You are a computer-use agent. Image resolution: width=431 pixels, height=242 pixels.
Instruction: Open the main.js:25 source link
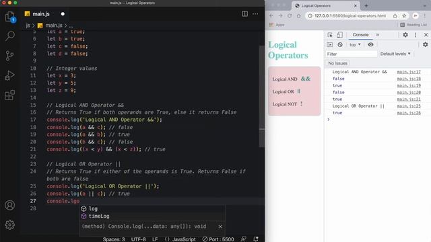409,106
